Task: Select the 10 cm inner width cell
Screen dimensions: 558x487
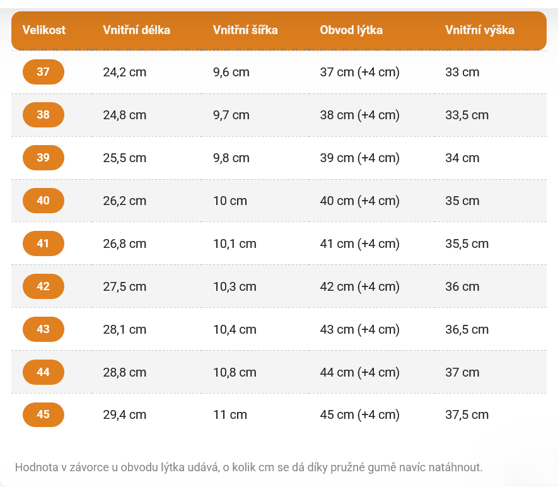Action: click(230, 201)
